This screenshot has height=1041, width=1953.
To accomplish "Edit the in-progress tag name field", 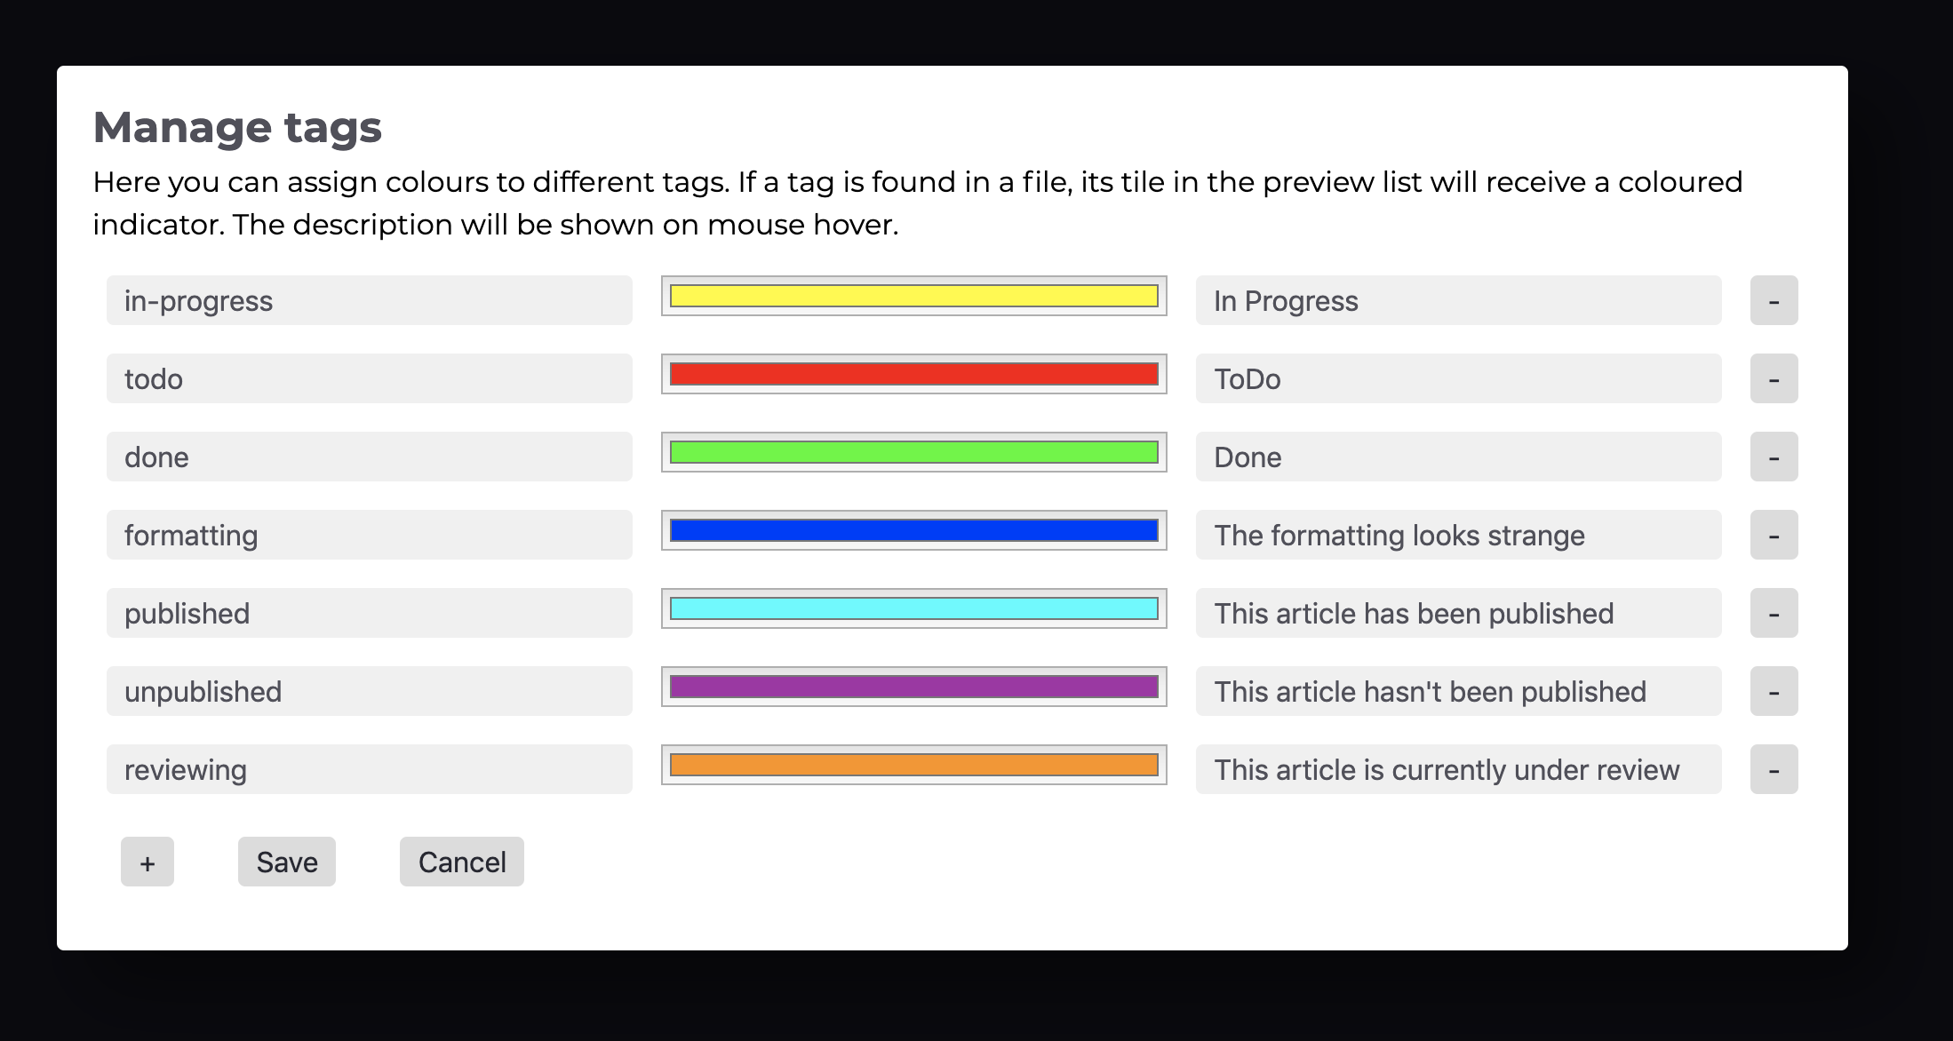I will point(369,299).
